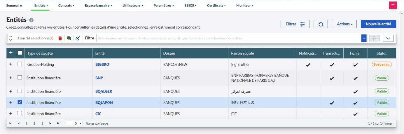This screenshot has width=404, height=134.
Task: Open the Espace bancaire menu
Action: 98,5
